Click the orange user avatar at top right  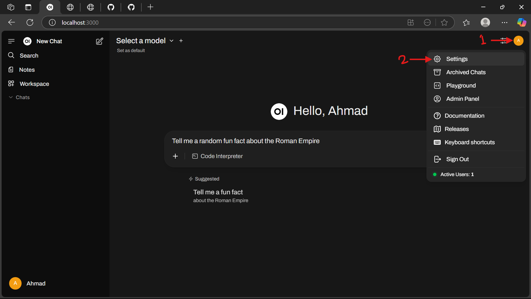518,41
